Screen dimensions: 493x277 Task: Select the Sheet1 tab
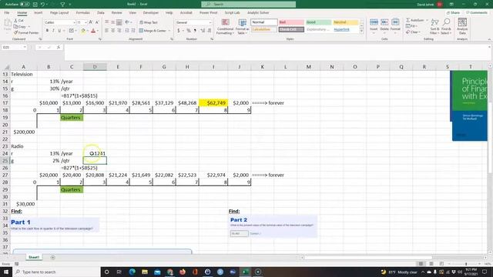34,257
